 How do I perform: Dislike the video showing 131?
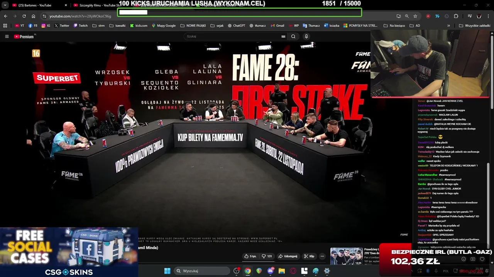click(x=267, y=256)
